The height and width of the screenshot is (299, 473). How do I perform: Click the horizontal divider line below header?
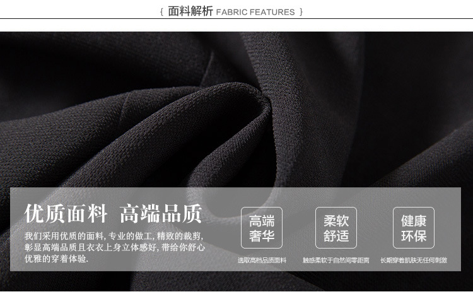click(237, 20)
